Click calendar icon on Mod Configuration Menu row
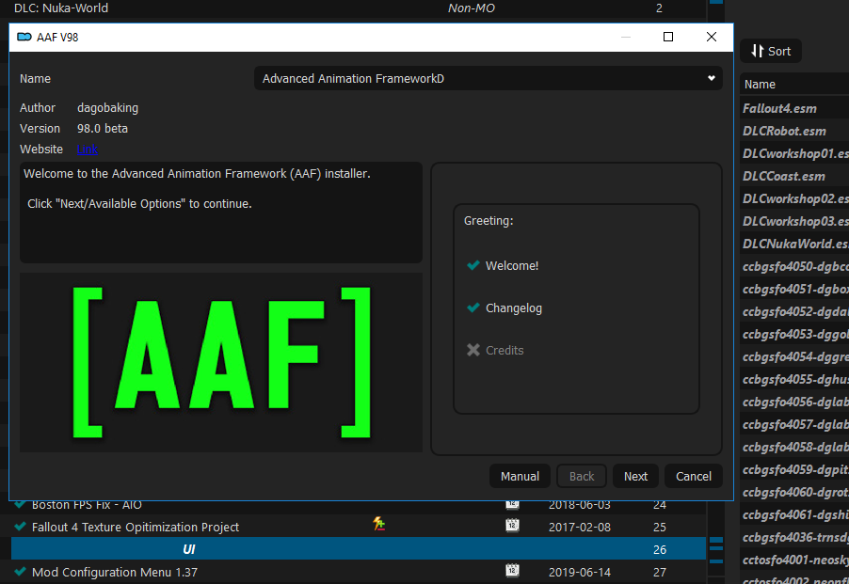The image size is (849, 584). coord(512,570)
